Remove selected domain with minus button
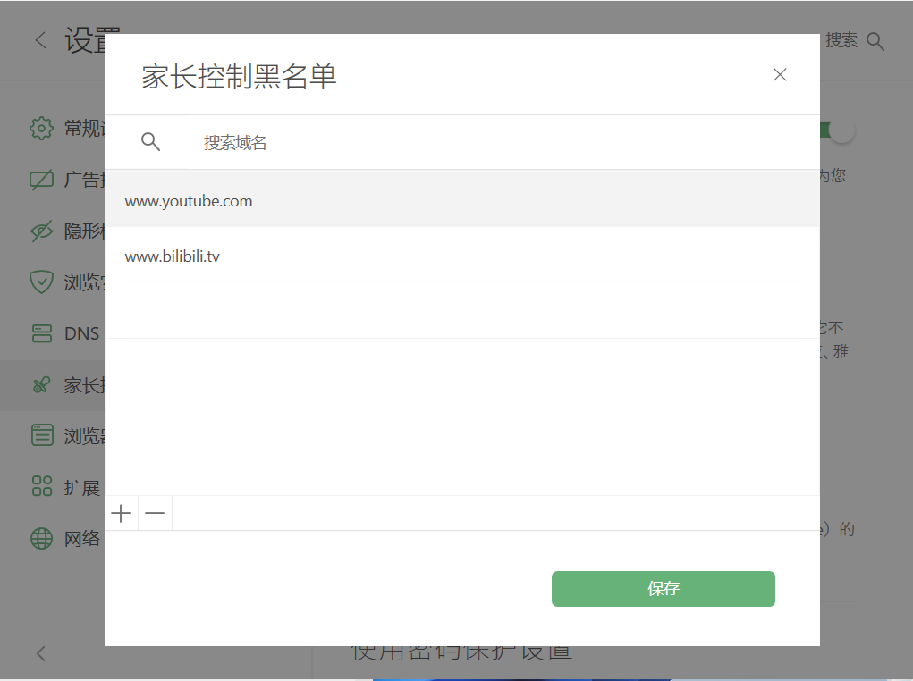The image size is (913, 681). coord(155,513)
